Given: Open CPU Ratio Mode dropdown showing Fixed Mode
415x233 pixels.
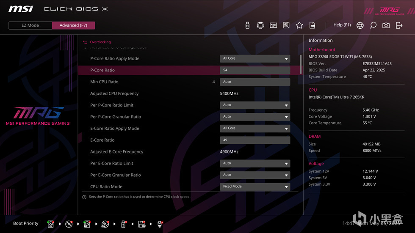Looking at the screenshot, I should (x=255, y=186).
